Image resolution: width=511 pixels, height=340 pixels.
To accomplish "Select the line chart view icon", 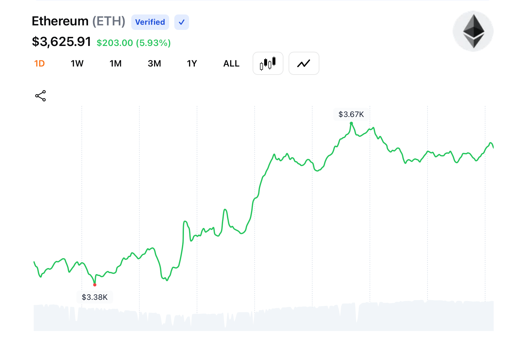I will 304,63.
